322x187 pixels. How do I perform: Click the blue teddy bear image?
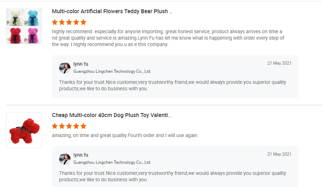(33, 17)
